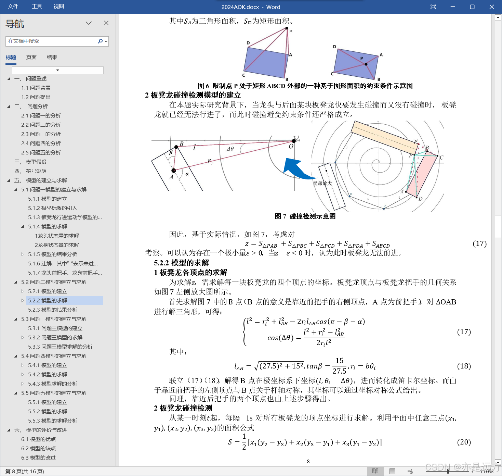Click the document vertical scrollbar thumb

[498, 226]
